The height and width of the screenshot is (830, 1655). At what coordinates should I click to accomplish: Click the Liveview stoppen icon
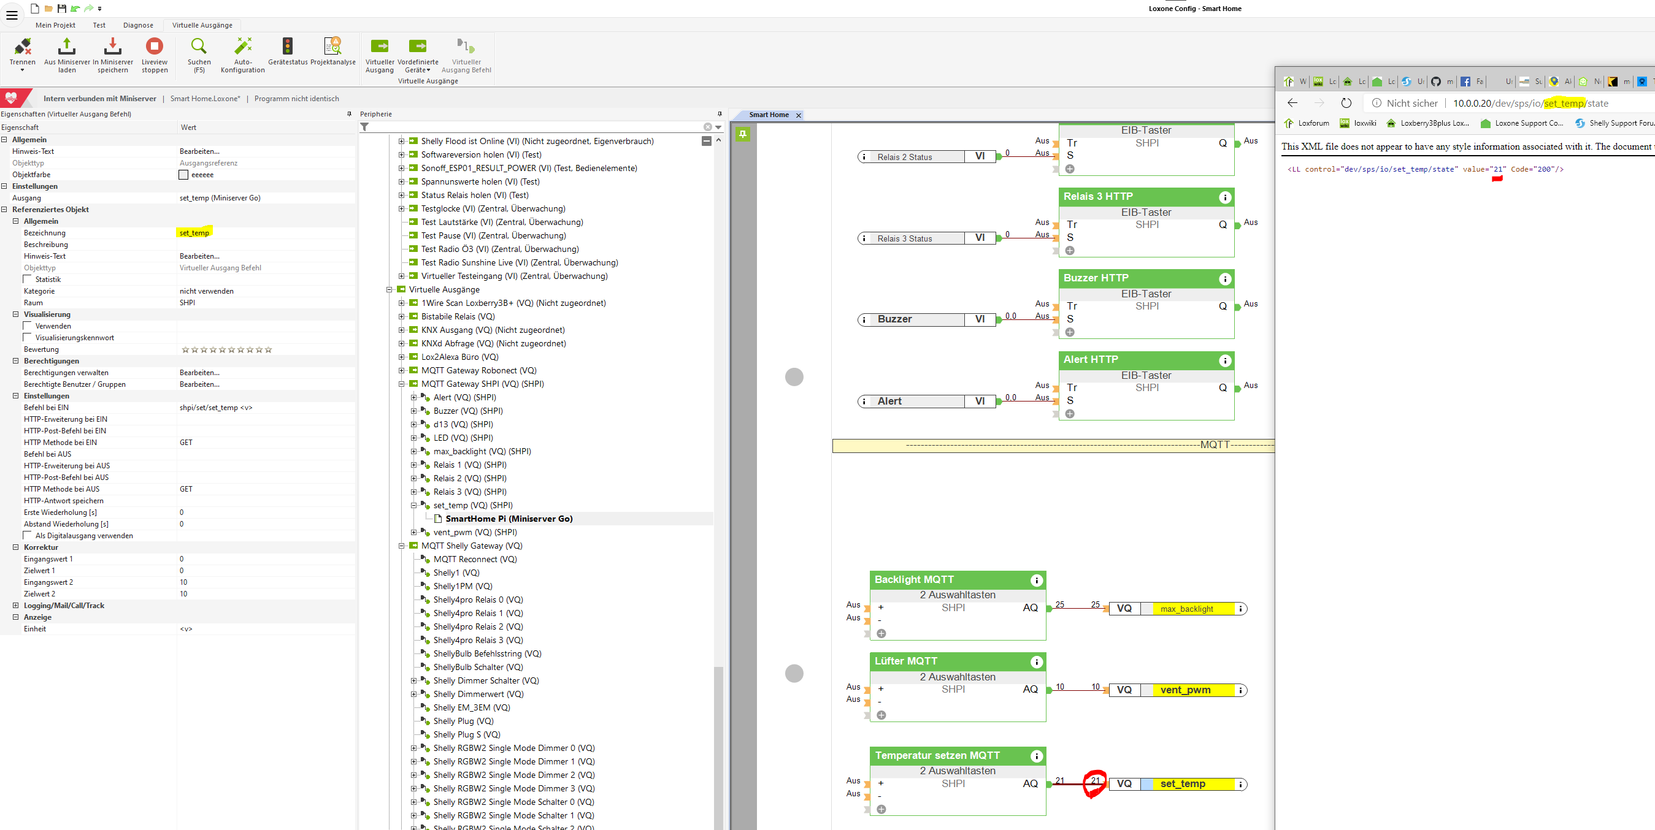[154, 46]
